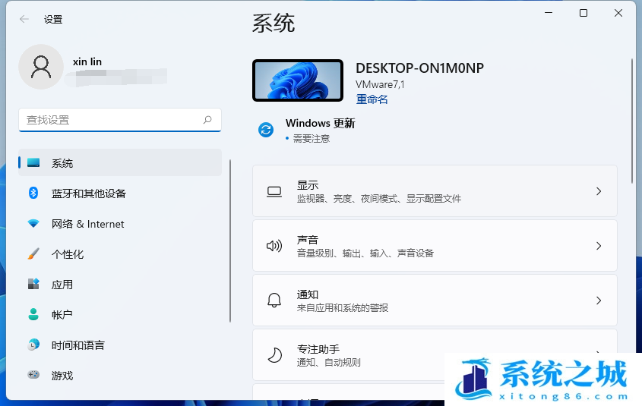Go to 帐户 in the sidebar
This screenshot has width=642, height=406.
[x=62, y=315]
